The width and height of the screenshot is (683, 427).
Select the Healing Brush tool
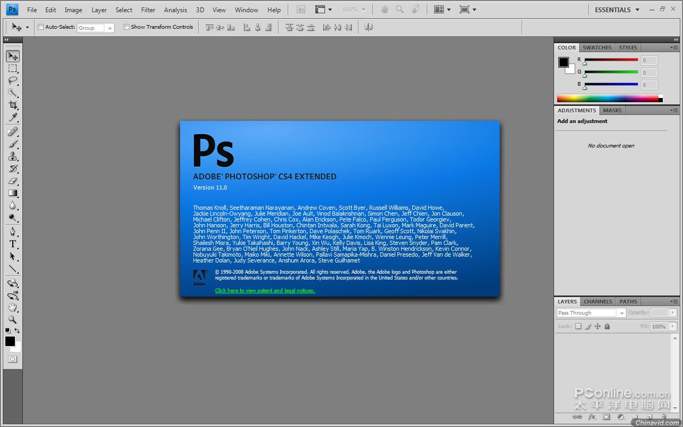[x=13, y=132]
